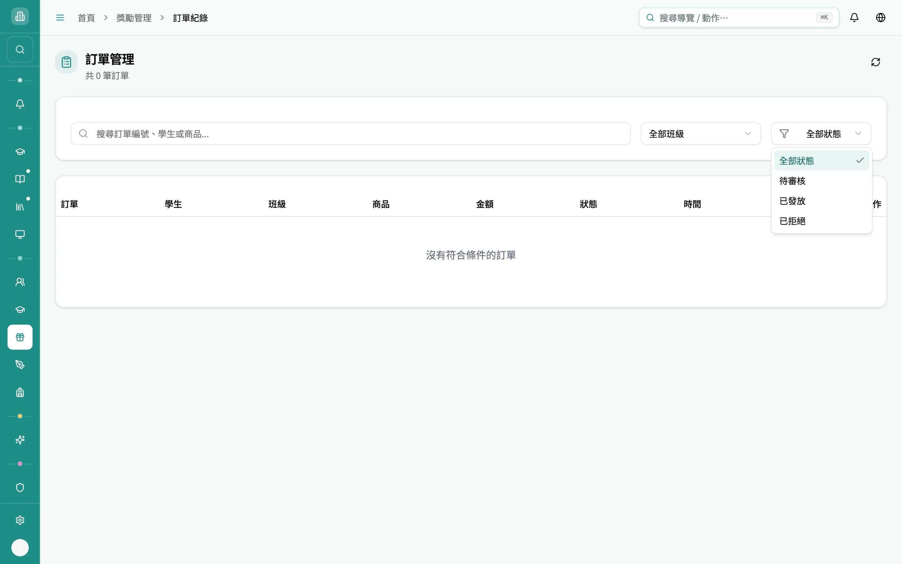The image size is (902, 564).
Task: Open the library shelves icon in sidebar
Action: pos(20,207)
